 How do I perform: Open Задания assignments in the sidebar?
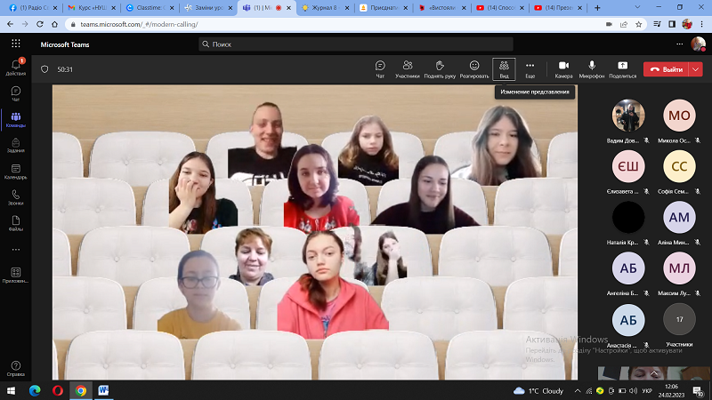tap(16, 144)
